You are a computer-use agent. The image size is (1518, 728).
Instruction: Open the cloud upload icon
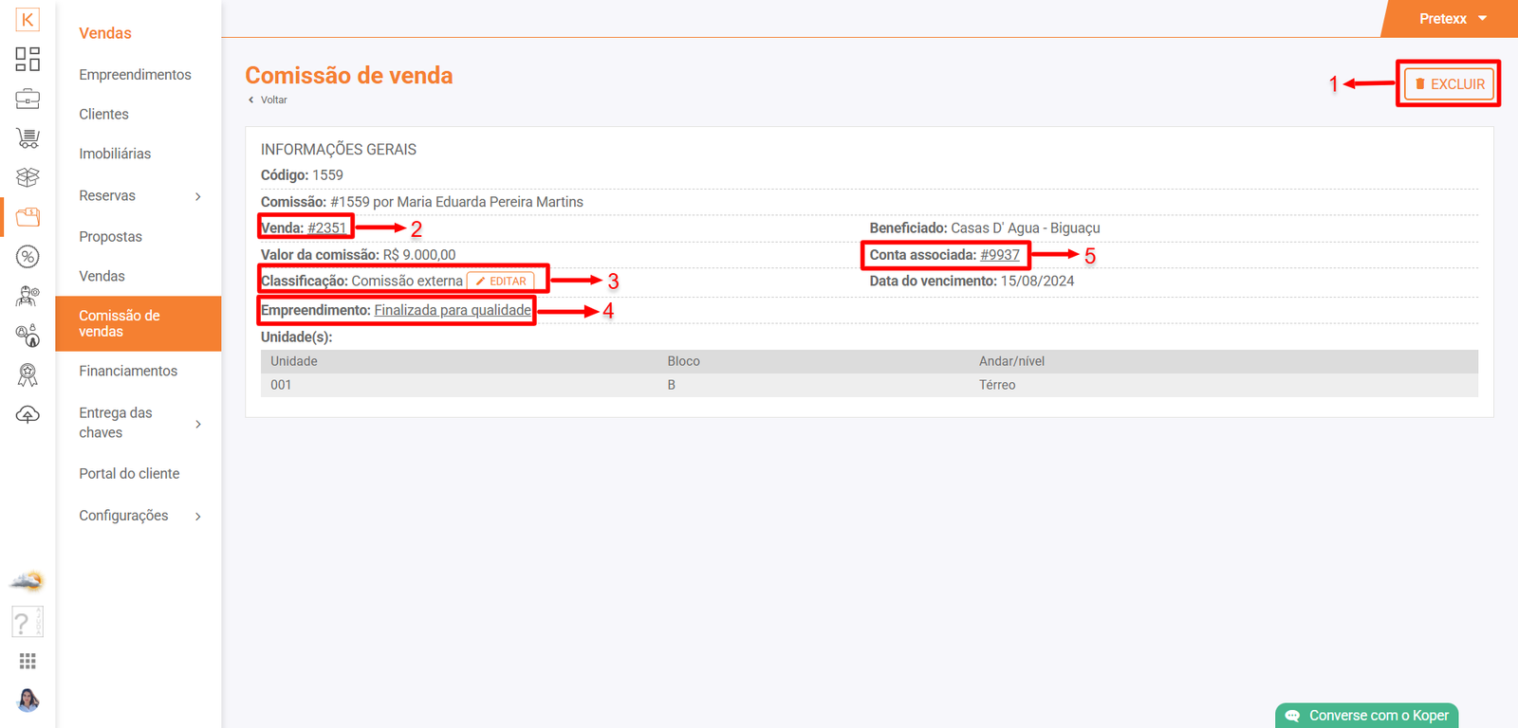pyautogui.click(x=28, y=415)
